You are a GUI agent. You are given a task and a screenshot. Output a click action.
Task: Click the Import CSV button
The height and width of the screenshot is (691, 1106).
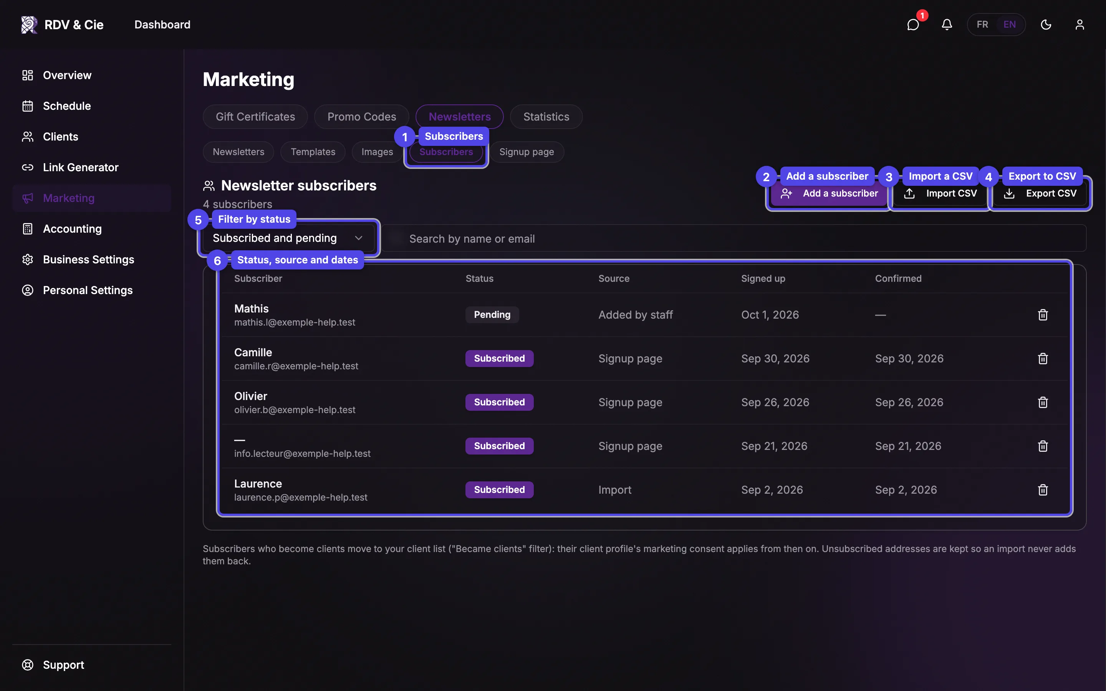pyautogui.click(x=940, y=194)
